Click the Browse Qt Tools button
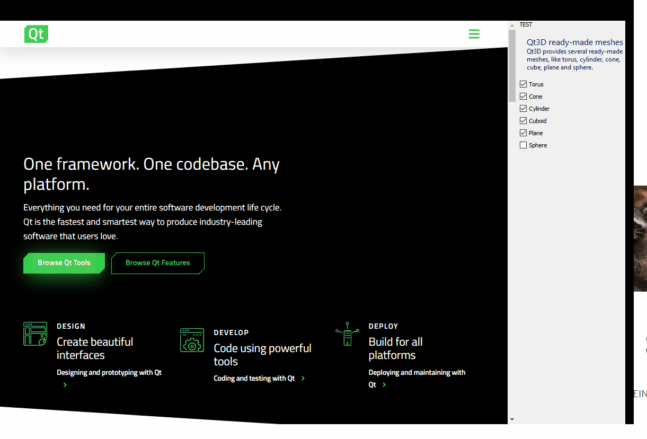 point(64,263)
